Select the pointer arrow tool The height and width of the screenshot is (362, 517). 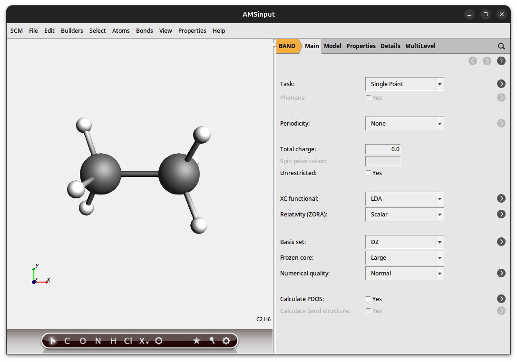coord(53,341)
